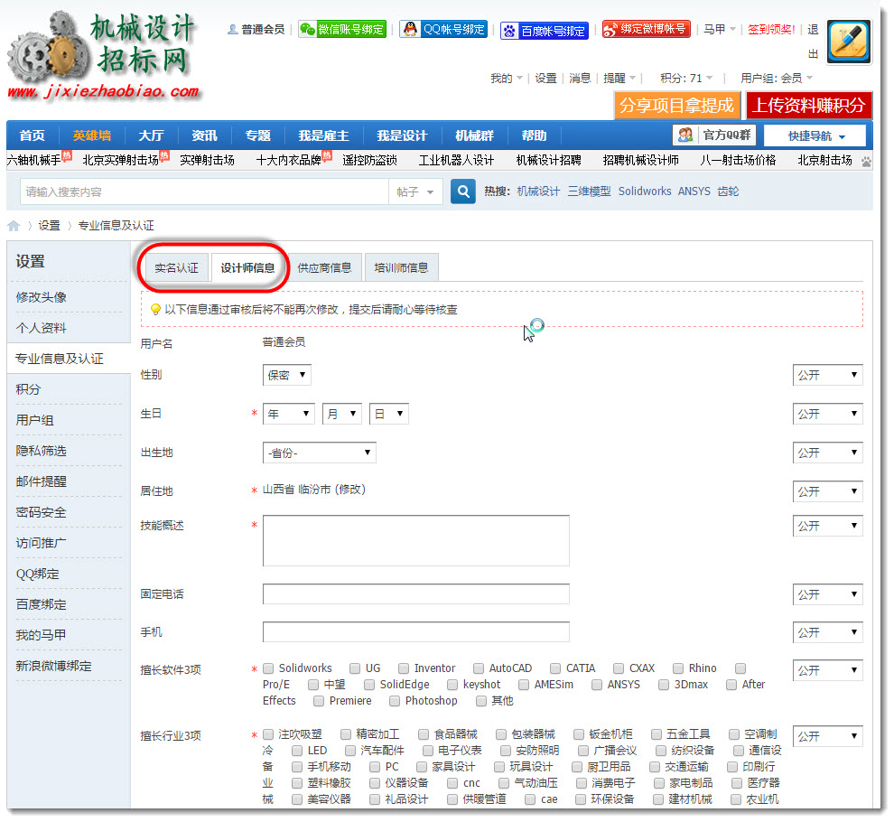Go home via breadcrumb house icon

[x=14, y=226]
